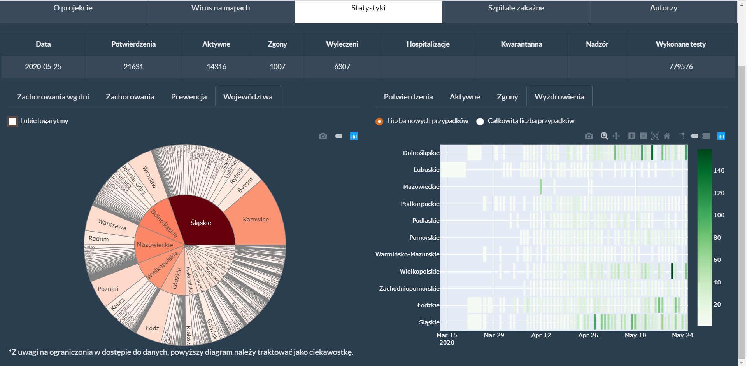This screenshot has height=366, width=747.
Task: Click the 'Zachodniopomorskie' heatmap row label
Action: (x=409, y=288)
